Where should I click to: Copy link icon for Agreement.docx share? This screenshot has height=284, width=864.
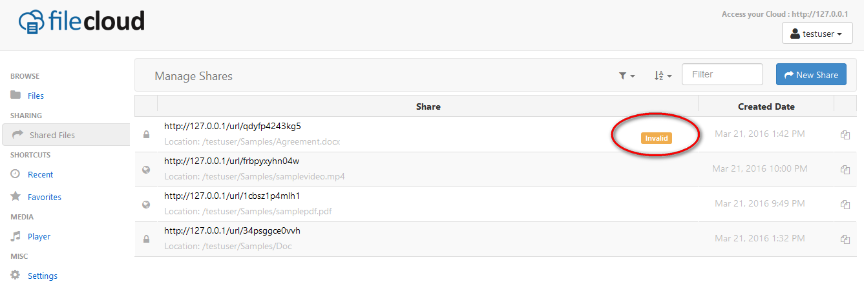coord(845,135)
